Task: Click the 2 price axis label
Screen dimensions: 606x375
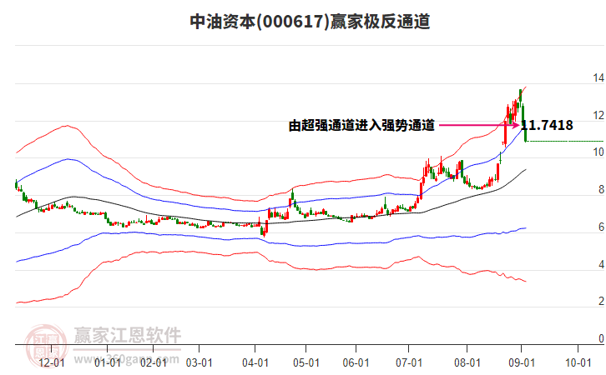Action: pos(601,302)
